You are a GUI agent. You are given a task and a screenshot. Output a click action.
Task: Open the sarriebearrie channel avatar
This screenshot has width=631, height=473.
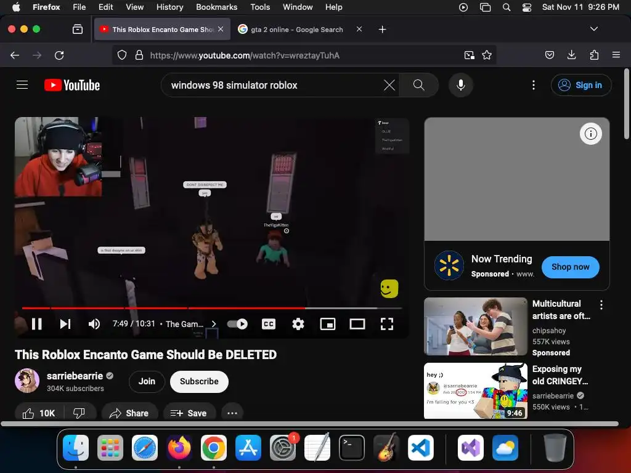(27, 381)
